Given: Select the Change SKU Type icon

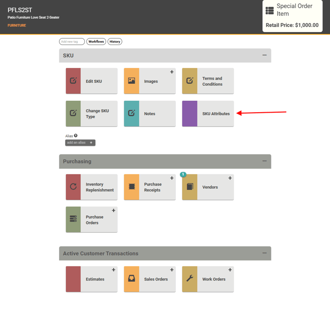Looking at the screenshot, I should (73, 114).
